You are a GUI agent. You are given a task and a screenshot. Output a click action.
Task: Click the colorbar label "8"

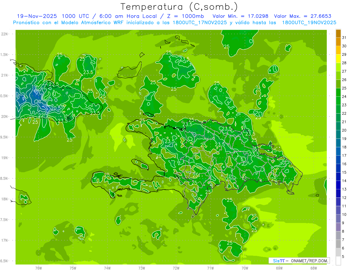tap(343, 232)
